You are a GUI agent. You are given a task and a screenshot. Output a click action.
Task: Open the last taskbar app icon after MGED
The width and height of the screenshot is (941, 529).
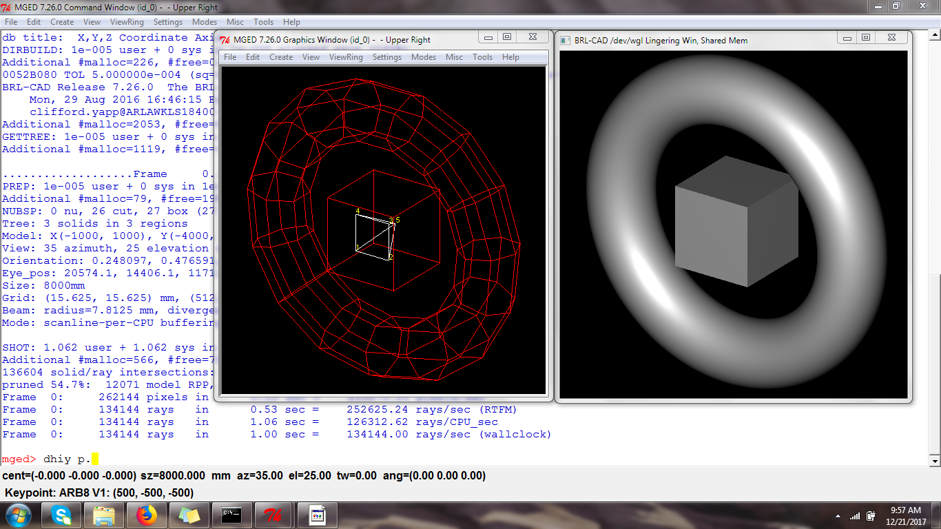317,515
